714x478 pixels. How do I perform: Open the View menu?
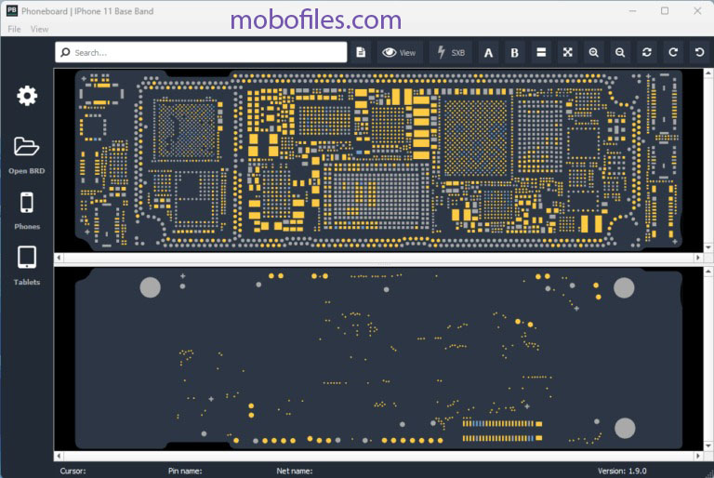click(x=39, y=29)
